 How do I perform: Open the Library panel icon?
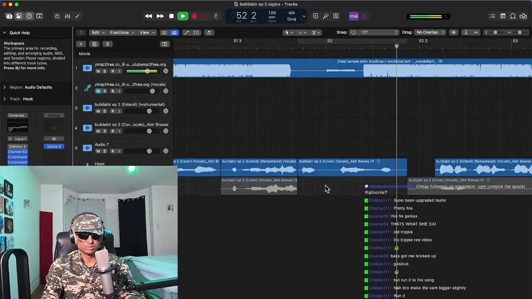pos(9,16)
